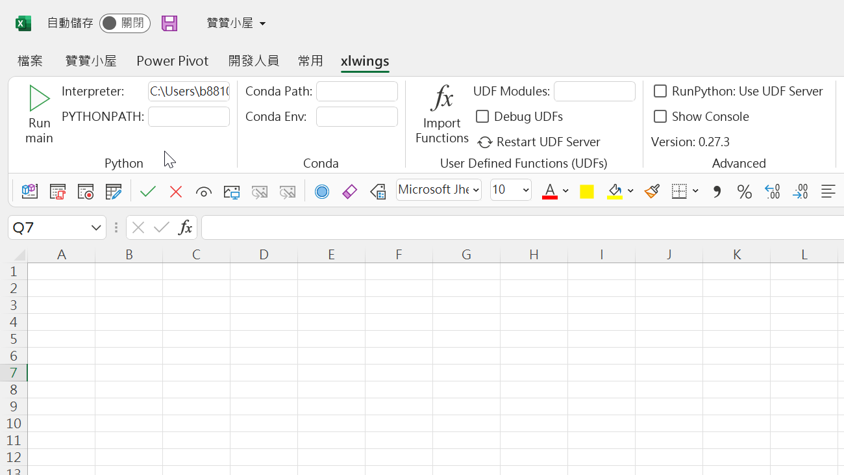This screenshot has height=475, width=844.
Task: Click the format painter brush icon
Action: pos(652,191)
